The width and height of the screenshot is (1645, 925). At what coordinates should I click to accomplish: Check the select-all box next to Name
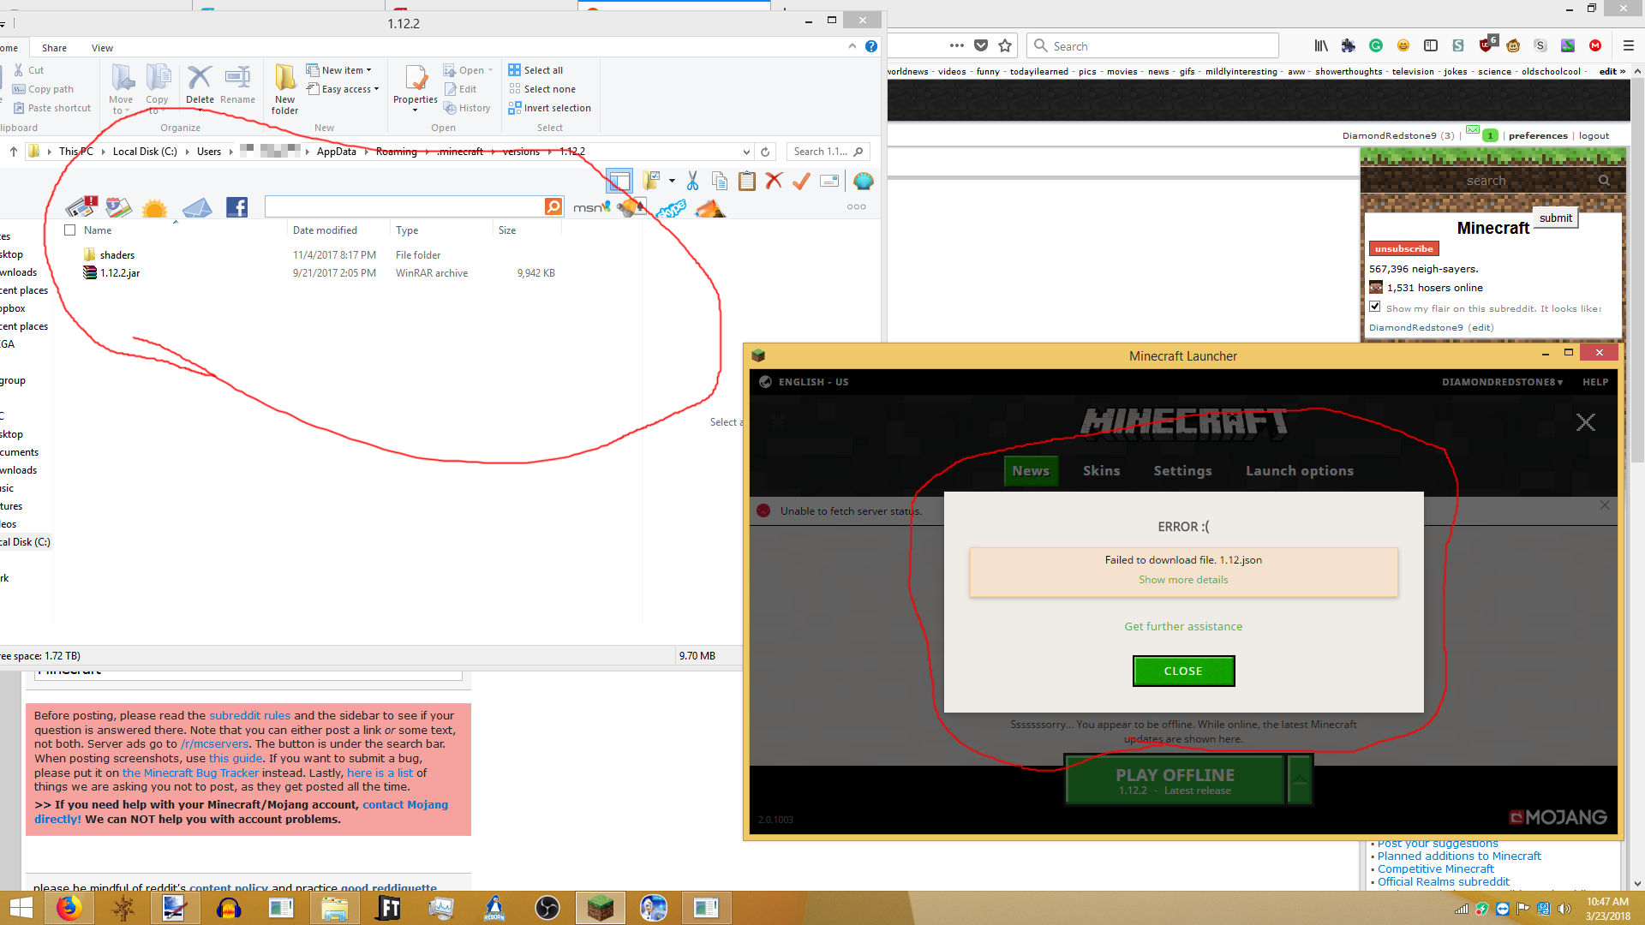pos(70,230)
